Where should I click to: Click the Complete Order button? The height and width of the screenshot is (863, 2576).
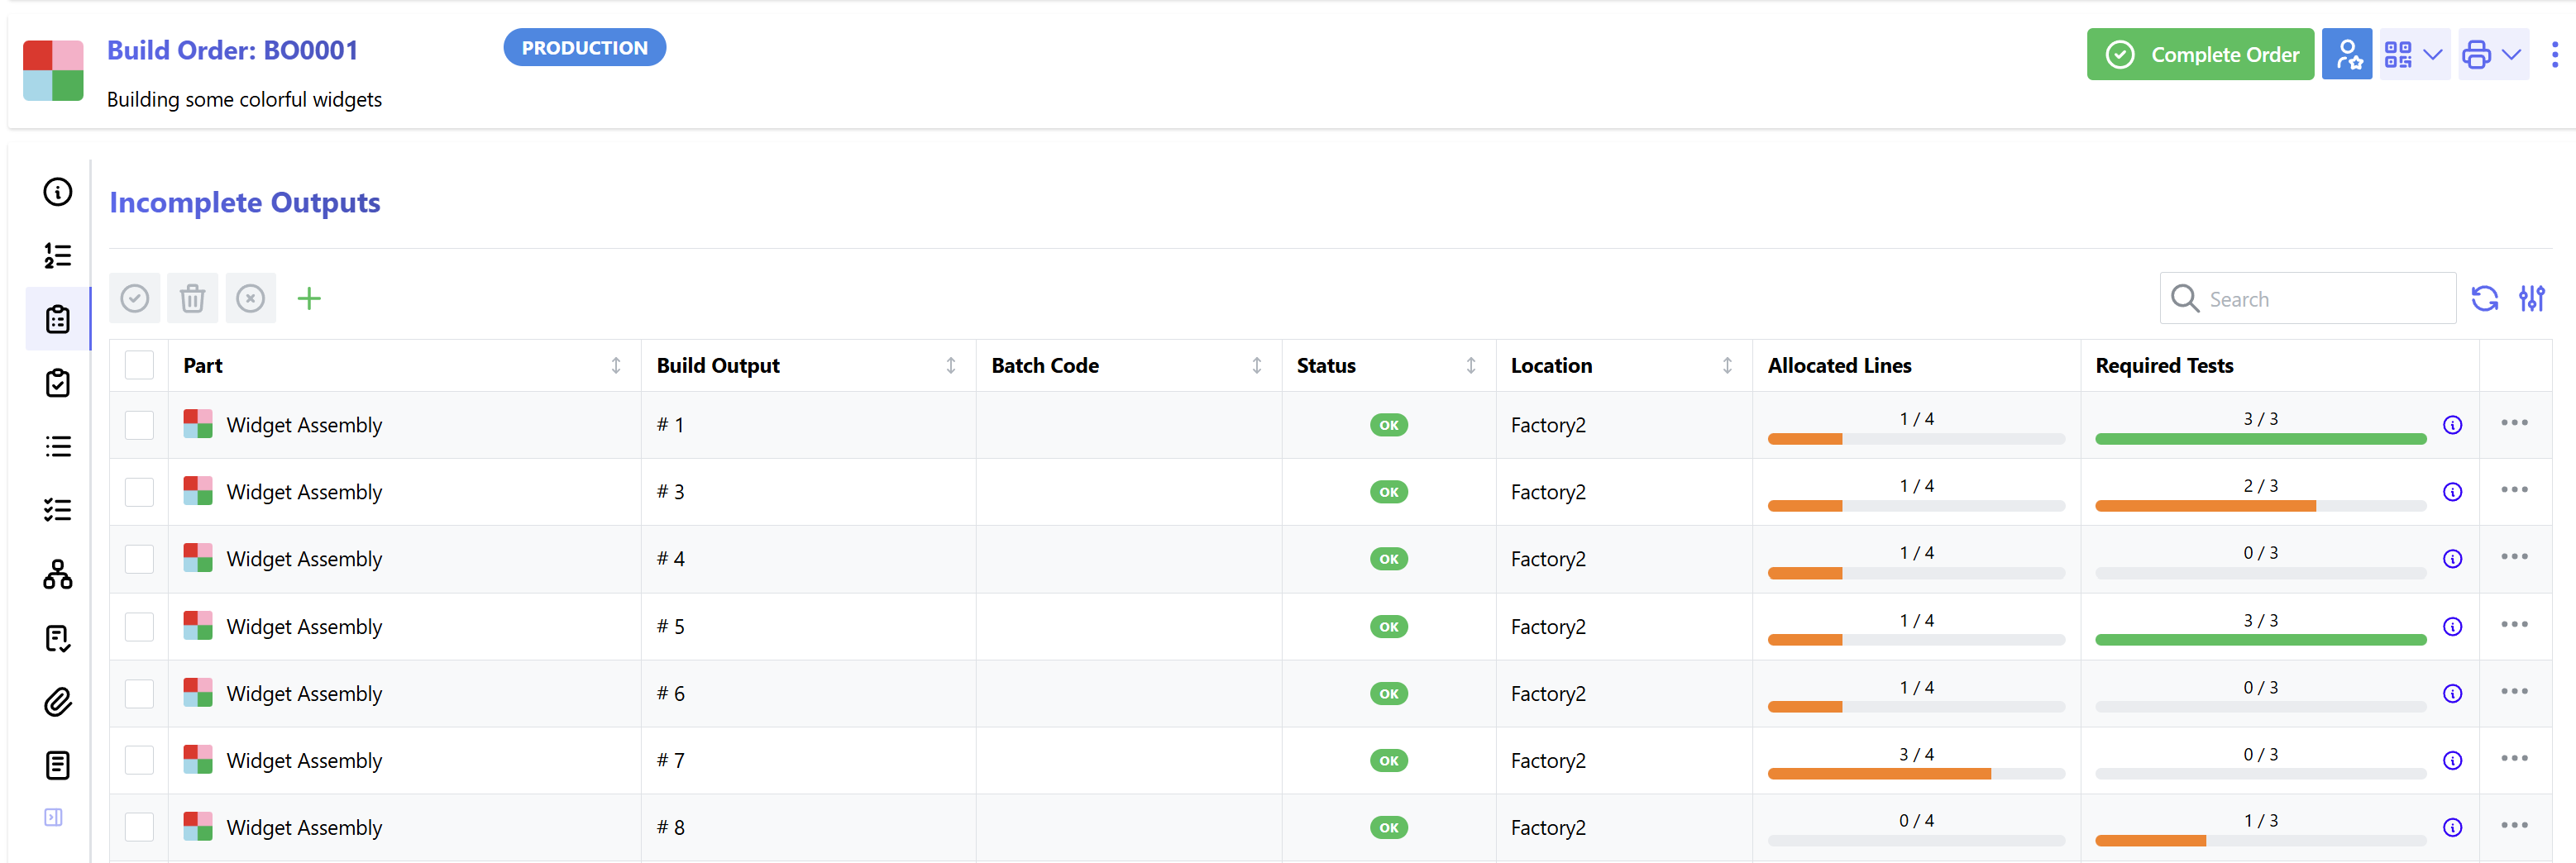click(x=2200, y=54)
